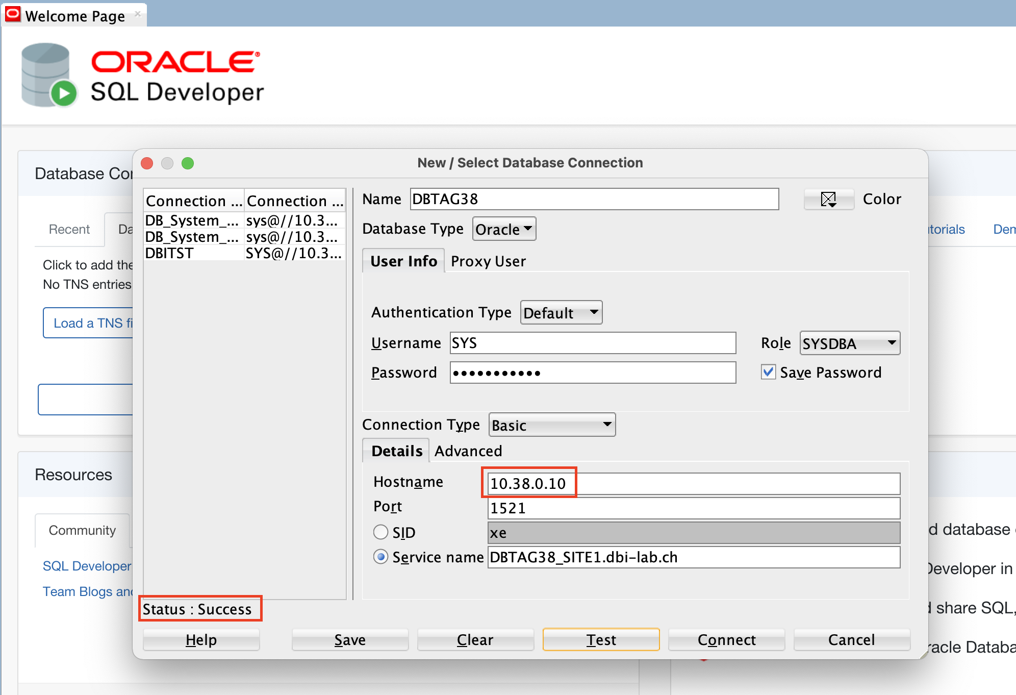The width and height of the screenshot is (1016, 695).
Task: Close the Welcome Page tab
Action: 138,14
